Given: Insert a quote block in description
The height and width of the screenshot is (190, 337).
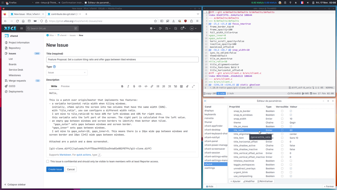Looking at the screenshot, I should 140,86.
